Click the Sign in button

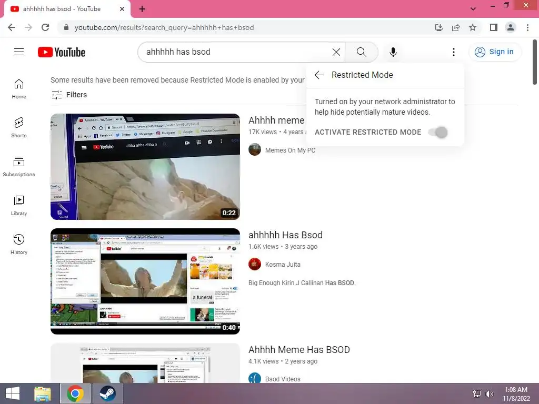click(495, 52)
